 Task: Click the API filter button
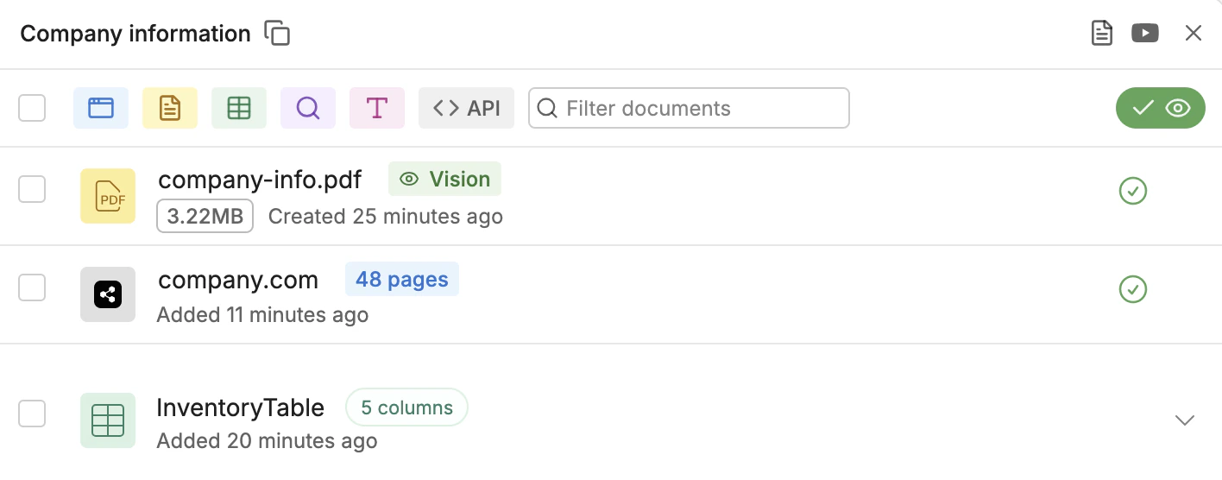tap(466, 108)
